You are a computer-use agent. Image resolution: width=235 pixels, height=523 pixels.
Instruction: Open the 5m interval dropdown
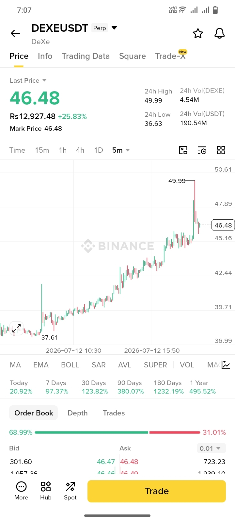[121, 150]
